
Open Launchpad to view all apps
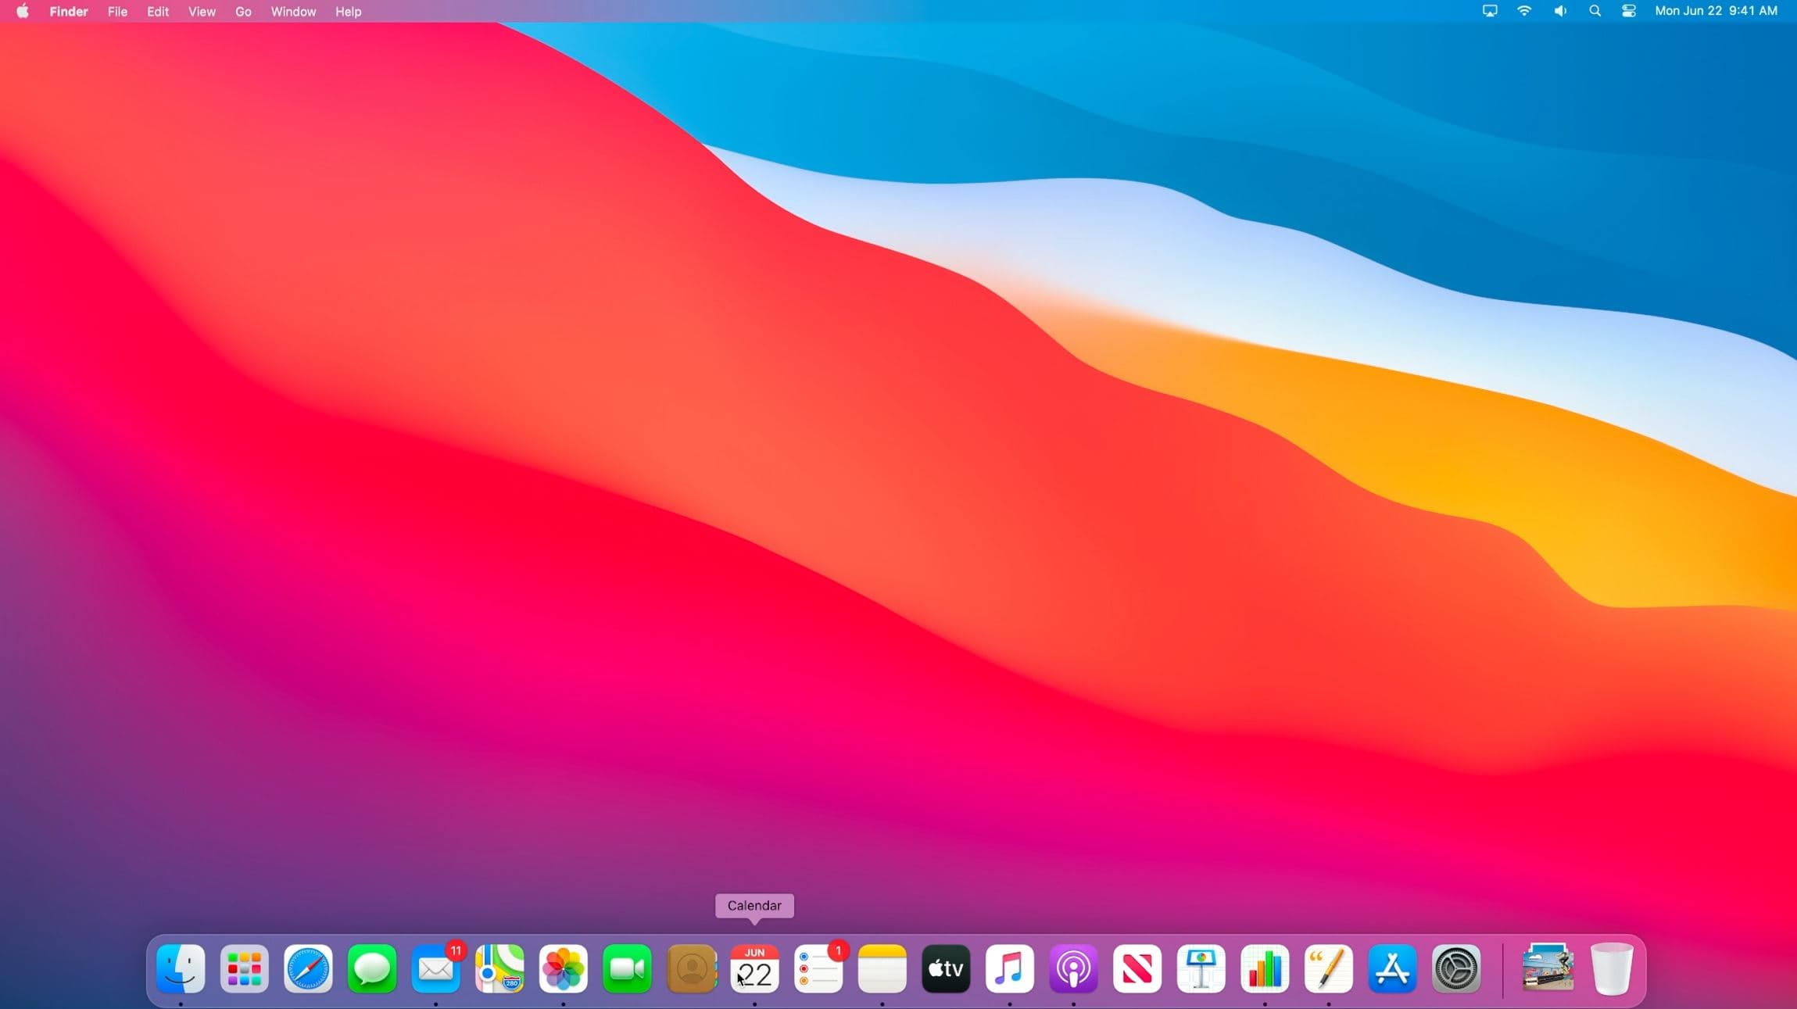(244, 969)
